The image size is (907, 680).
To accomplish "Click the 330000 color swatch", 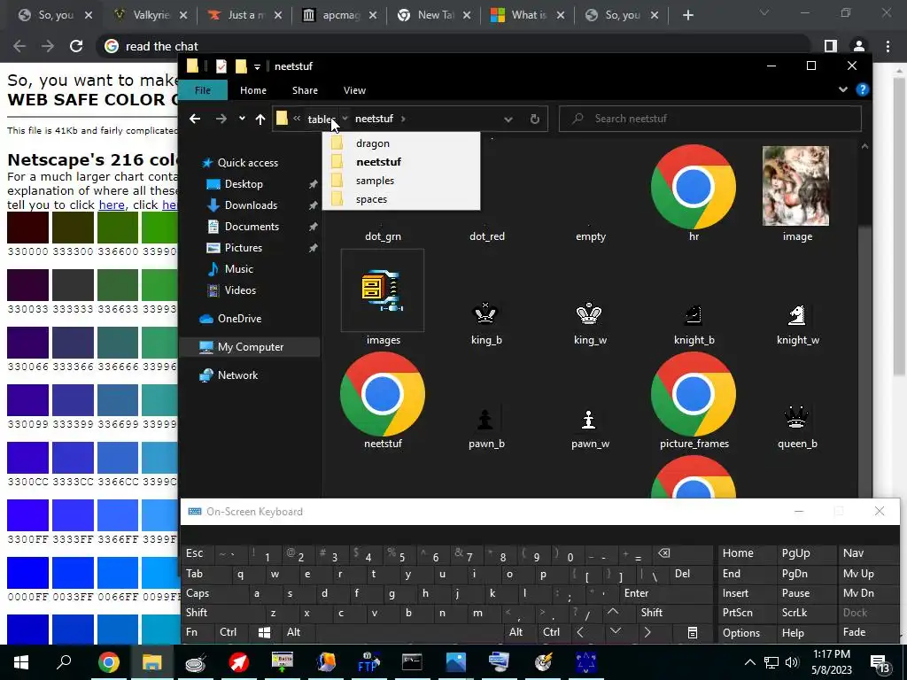I will click(27, 228).
